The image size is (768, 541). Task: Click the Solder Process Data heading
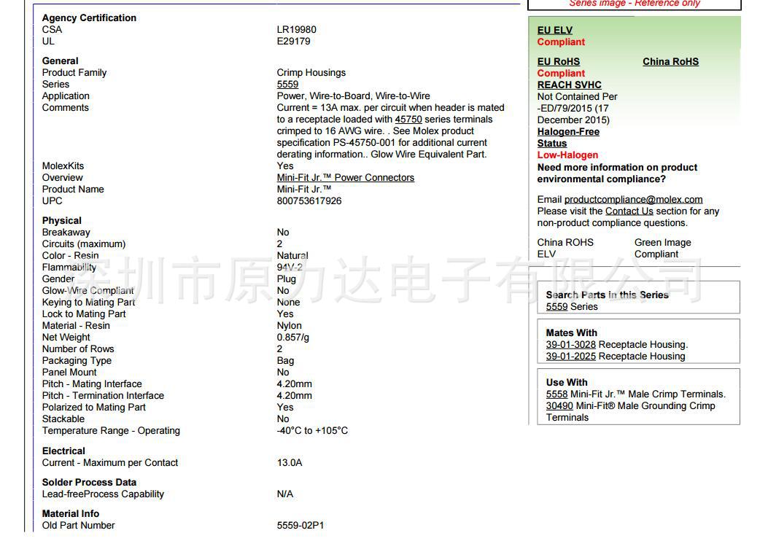pos(89,482)
